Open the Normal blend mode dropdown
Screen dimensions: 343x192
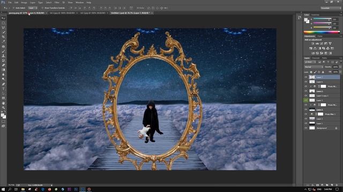pos(314,67)
